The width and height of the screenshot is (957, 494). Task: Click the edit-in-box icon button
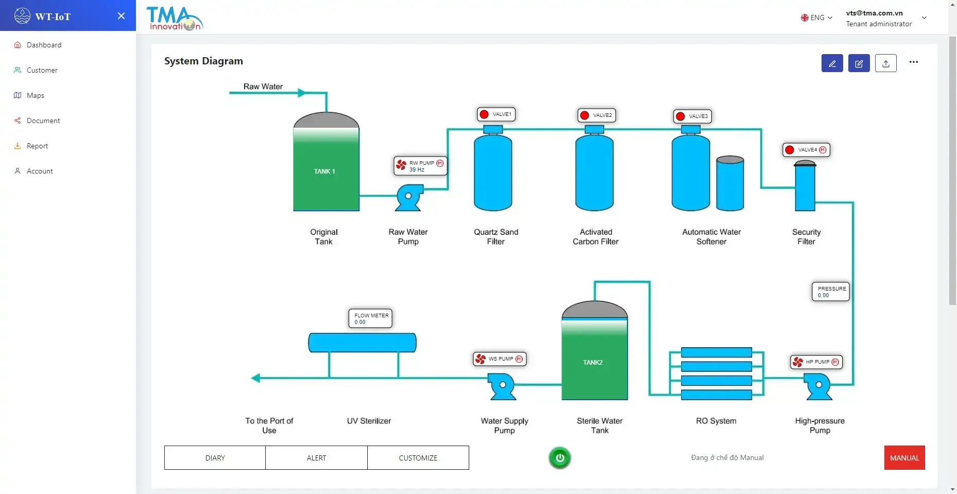(x=859, y=63)
